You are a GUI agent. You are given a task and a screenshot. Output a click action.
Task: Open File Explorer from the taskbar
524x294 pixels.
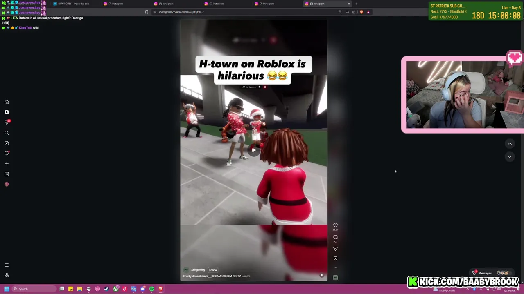click(x=79, y=289)
